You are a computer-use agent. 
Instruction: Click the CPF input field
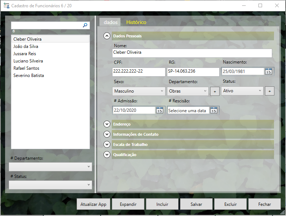[x=139, y=72]
